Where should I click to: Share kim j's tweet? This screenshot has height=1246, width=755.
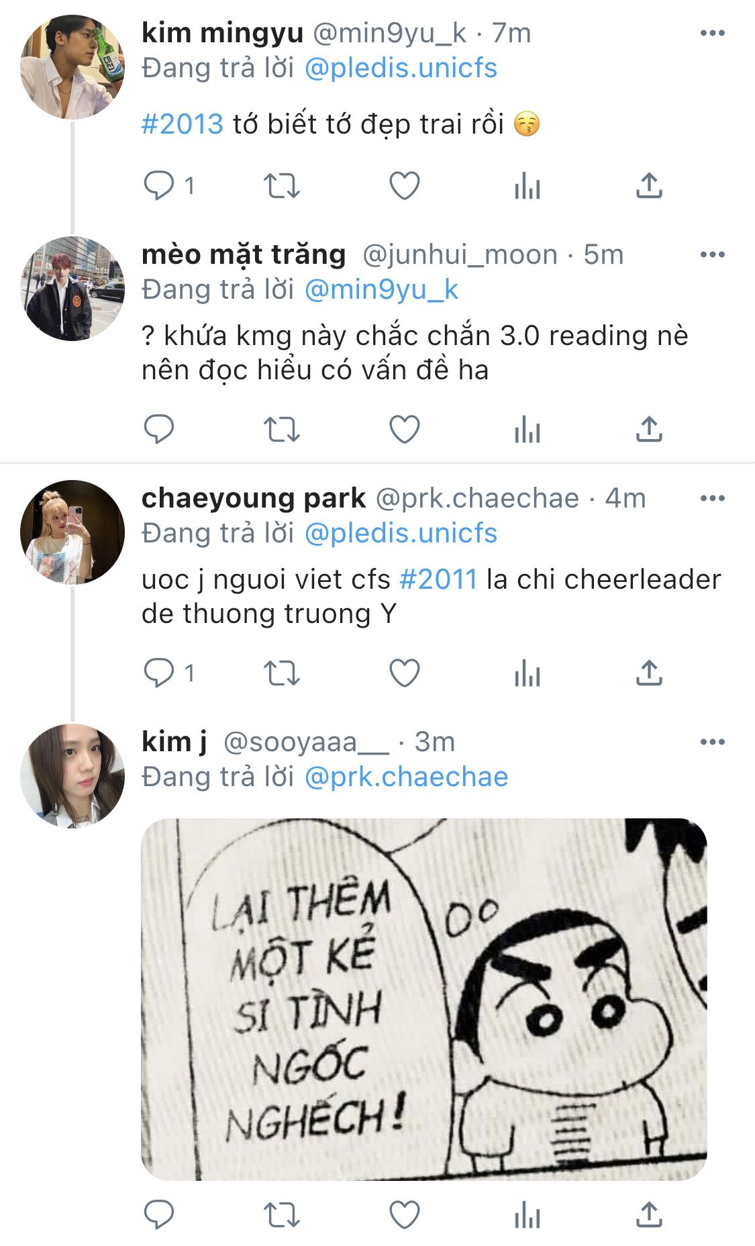[x=649, y=1214]
